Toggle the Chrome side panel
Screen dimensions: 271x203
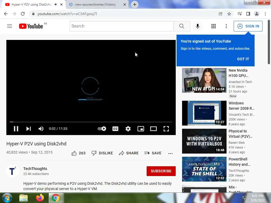[248, 14]
